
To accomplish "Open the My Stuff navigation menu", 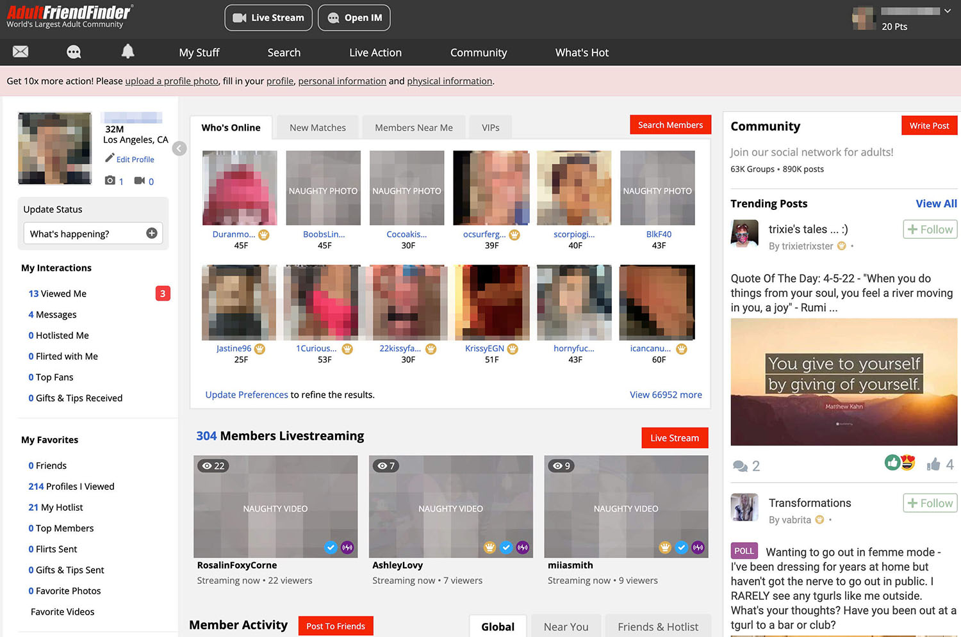I will pos(199,52).
